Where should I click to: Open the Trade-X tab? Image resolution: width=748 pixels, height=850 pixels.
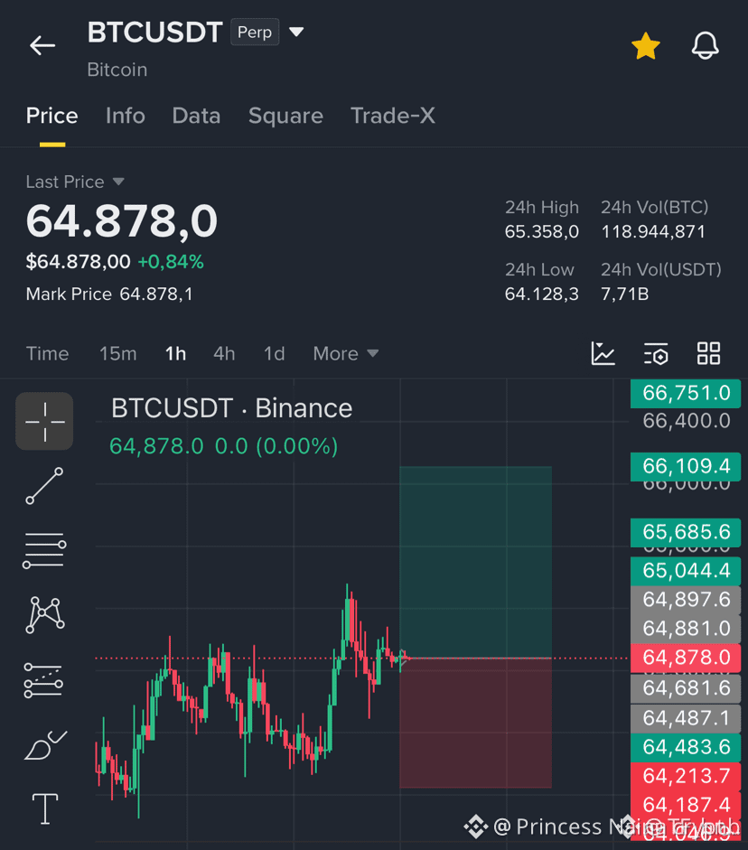[x=392, y=116]
